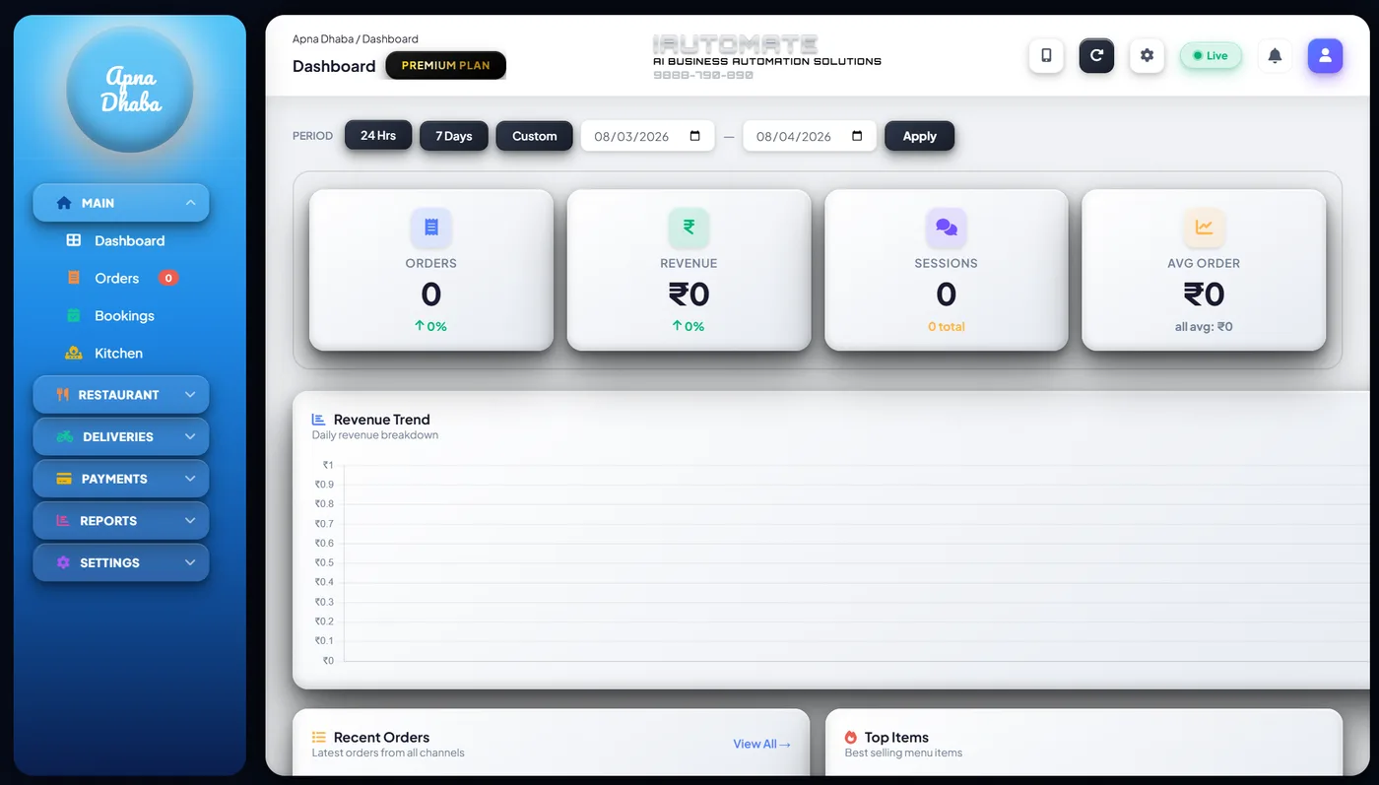Click the Sessions chat bubbles icon
Screen dimensions: 1379x785
[x=947, y=227]
